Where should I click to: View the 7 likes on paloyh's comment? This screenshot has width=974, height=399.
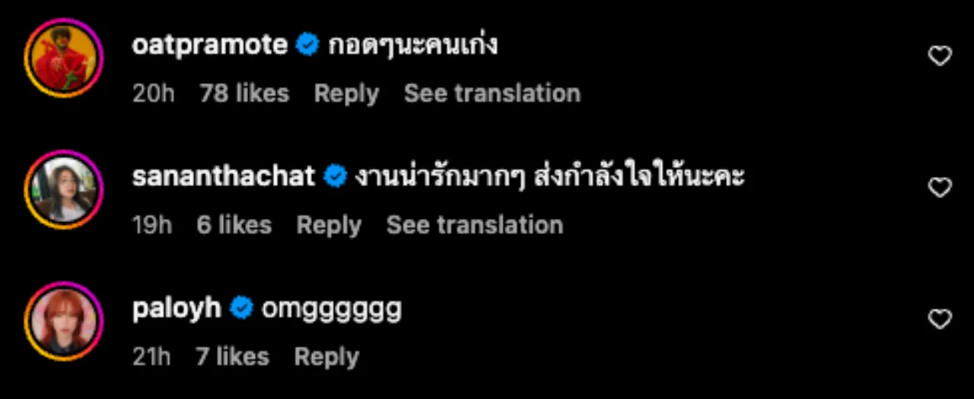coord(232,356)
